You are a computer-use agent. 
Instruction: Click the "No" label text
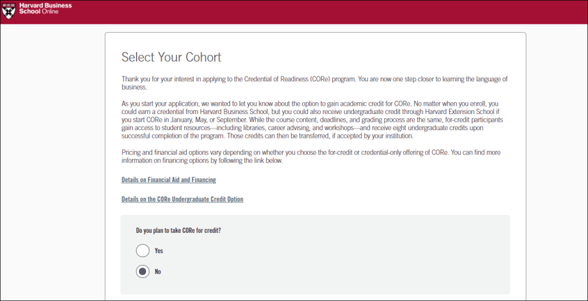click(x=158, y=271)
